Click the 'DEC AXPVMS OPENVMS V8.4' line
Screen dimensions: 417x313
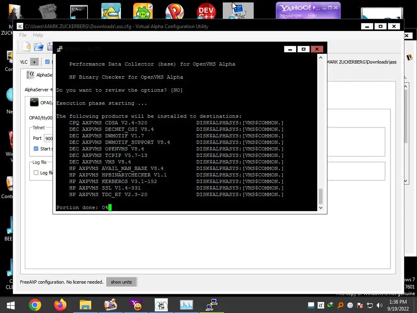pos(107,149)
